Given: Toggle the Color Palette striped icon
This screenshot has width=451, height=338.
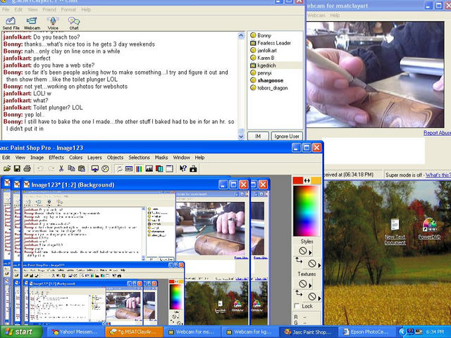Looking at the screenshot, I should [139, 168].
